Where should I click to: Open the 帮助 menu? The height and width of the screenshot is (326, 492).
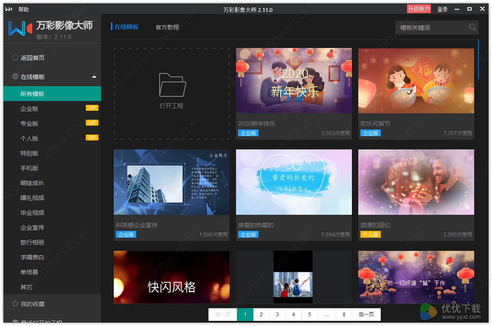click(23, 9)
